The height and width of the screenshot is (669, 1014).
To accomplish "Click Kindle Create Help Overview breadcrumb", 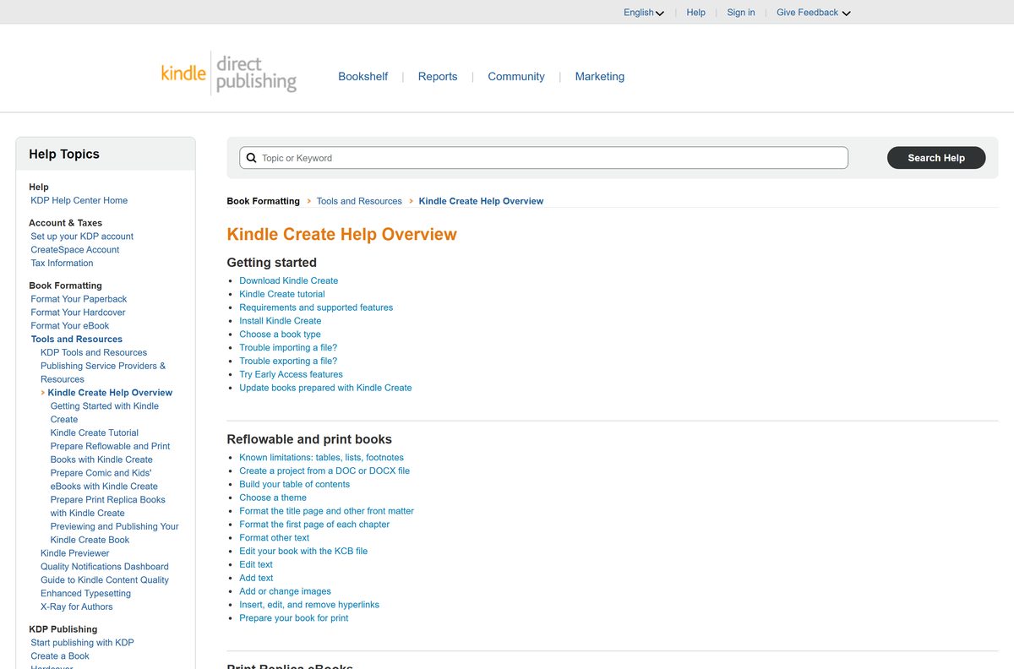I will pos(481,201).
